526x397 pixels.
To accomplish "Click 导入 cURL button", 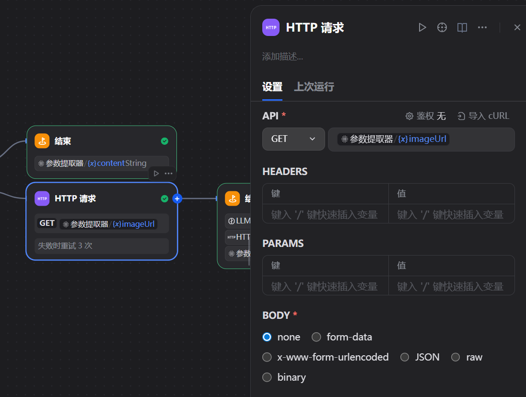I will pos(483,116).
